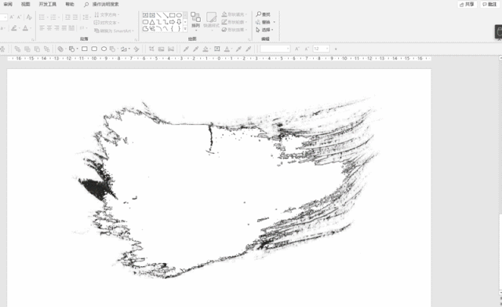Viewport: 502px width, 307px height.
Task: Toggle bullet list formatting
Action: point(42,17)
